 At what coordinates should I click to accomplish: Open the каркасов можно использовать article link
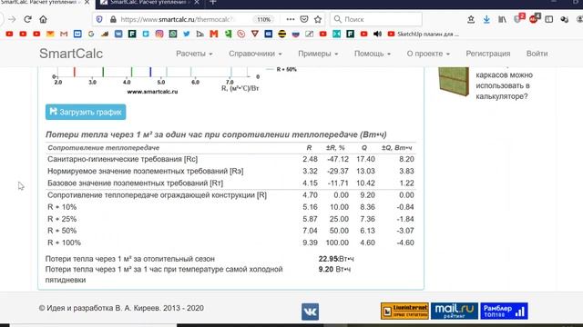tap(504, 85)
